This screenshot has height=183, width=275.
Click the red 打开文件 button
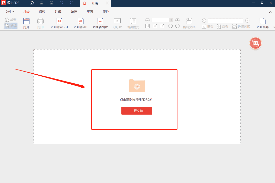click(137, 111)
